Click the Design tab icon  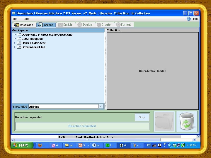[80, 25]
